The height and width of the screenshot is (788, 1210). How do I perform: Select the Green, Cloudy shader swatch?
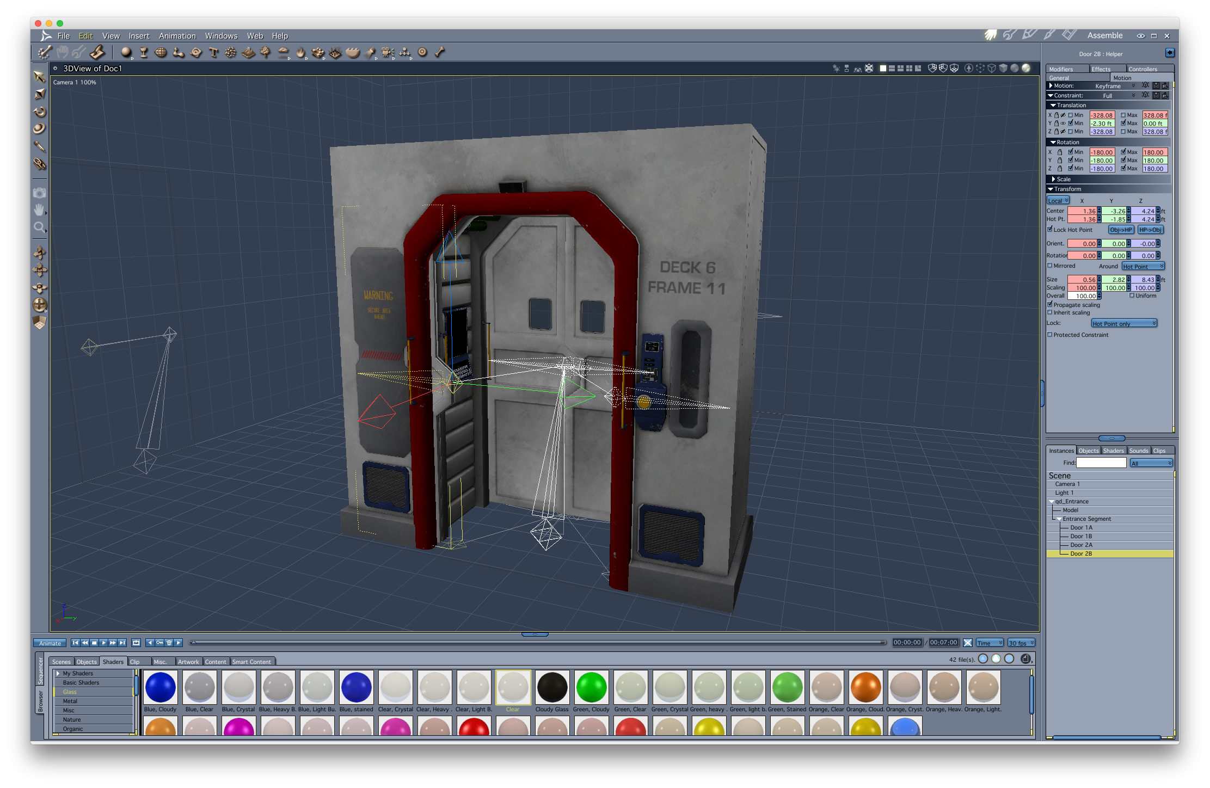pyautogui.click(x=591, y=687)
